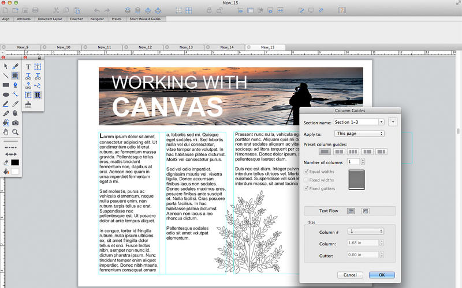The width and height of the screenshot is (462, 288).
Task: Toggle the Fixed gutters checkbox
Action: coord(306,188)
